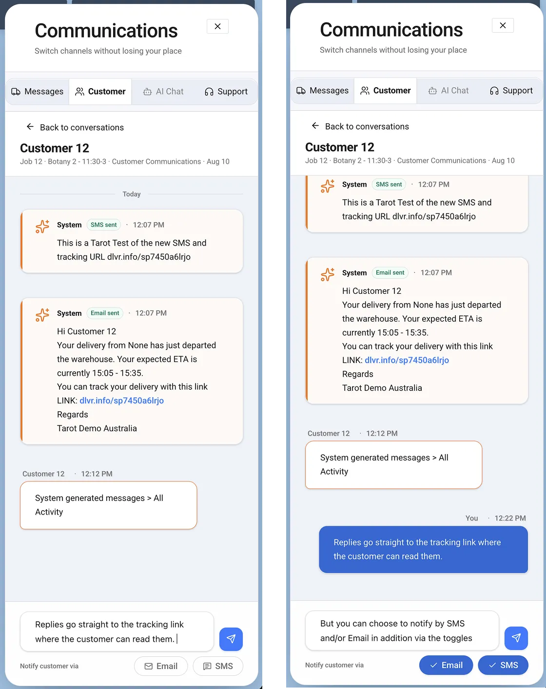546x689 pixels.
Task: Click 12:22 PM timestamp on sent reply
Action: point(510,518)
